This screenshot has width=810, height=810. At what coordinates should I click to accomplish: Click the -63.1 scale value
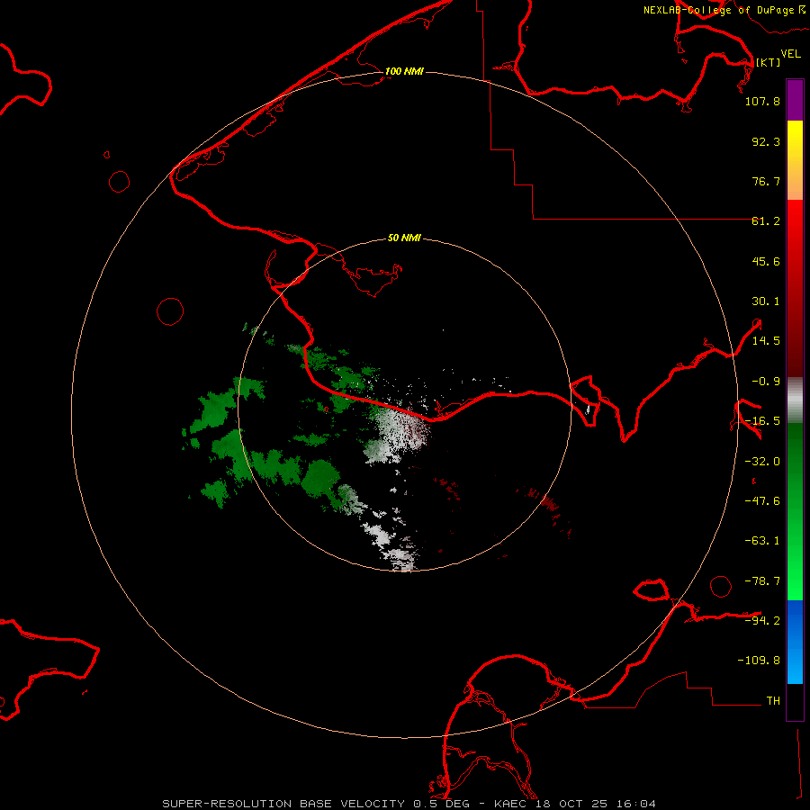tap(762, 541)
